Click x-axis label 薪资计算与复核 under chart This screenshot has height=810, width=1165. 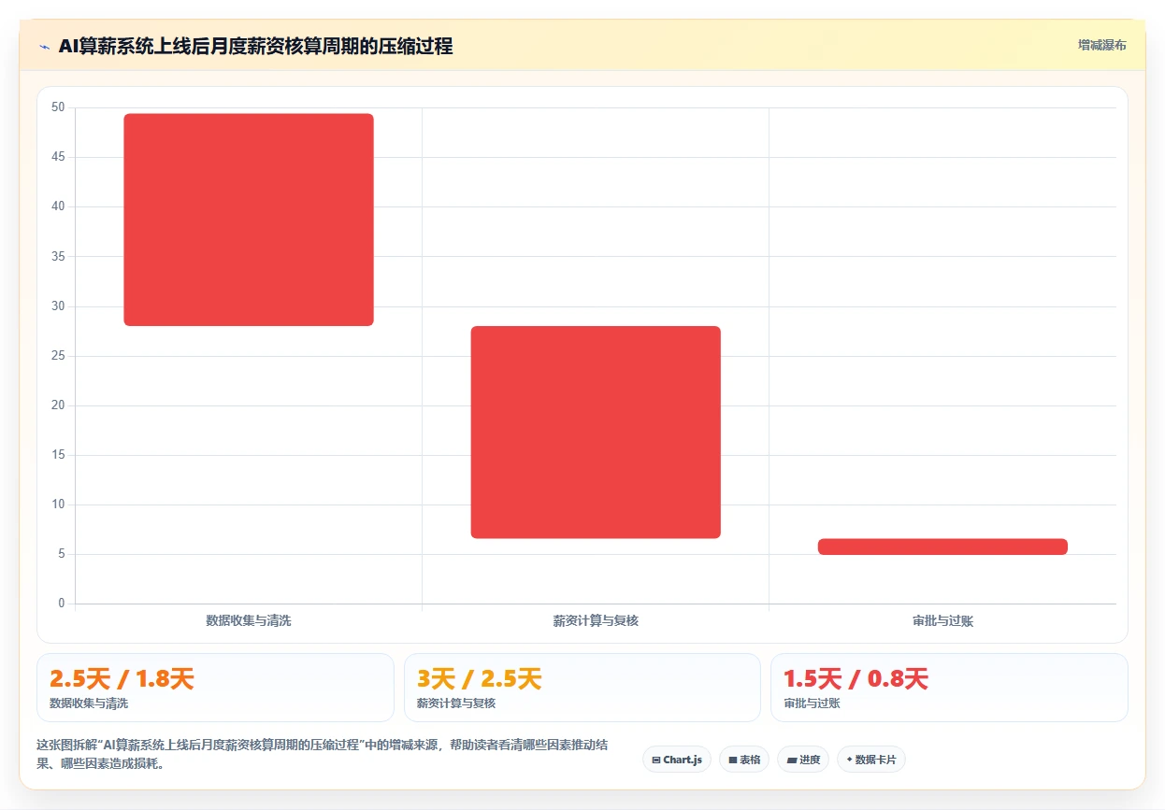click(x=596, y=620)
